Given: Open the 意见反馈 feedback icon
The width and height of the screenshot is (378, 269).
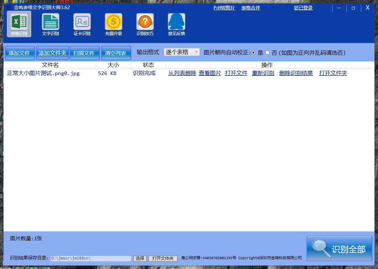Looking at the screenshot, I should pos(176,23).
